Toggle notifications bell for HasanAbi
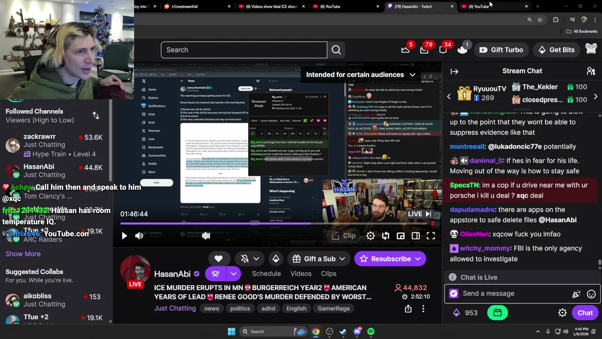Viewport: 602px width, 339px height. coord(245,259)
